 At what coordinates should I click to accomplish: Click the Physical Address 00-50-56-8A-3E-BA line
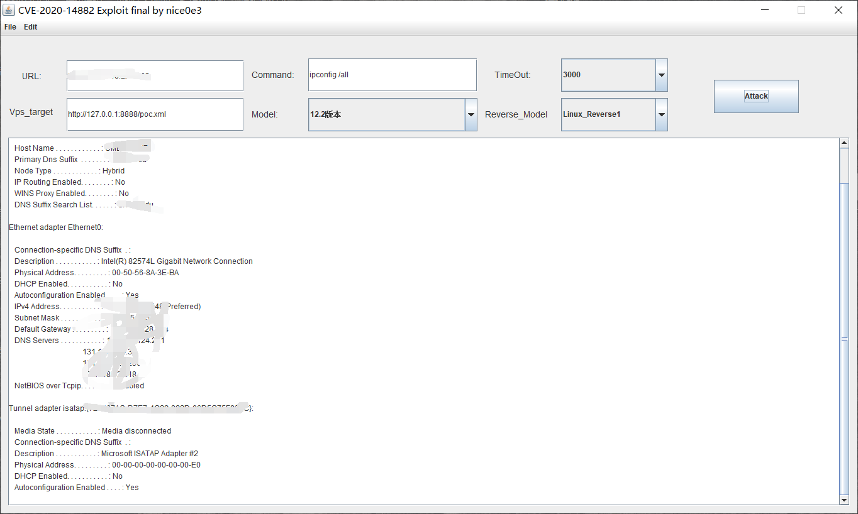(97, 273)
